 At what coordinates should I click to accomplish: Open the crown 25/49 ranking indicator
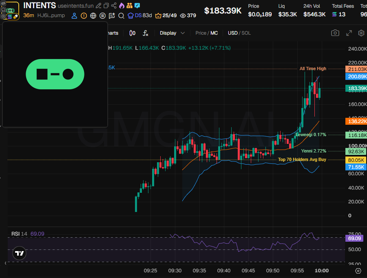(x=166, y=15)
